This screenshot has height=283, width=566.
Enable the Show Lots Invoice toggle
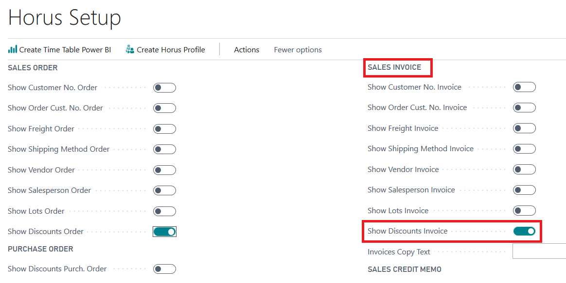click(x=525, y=211)
